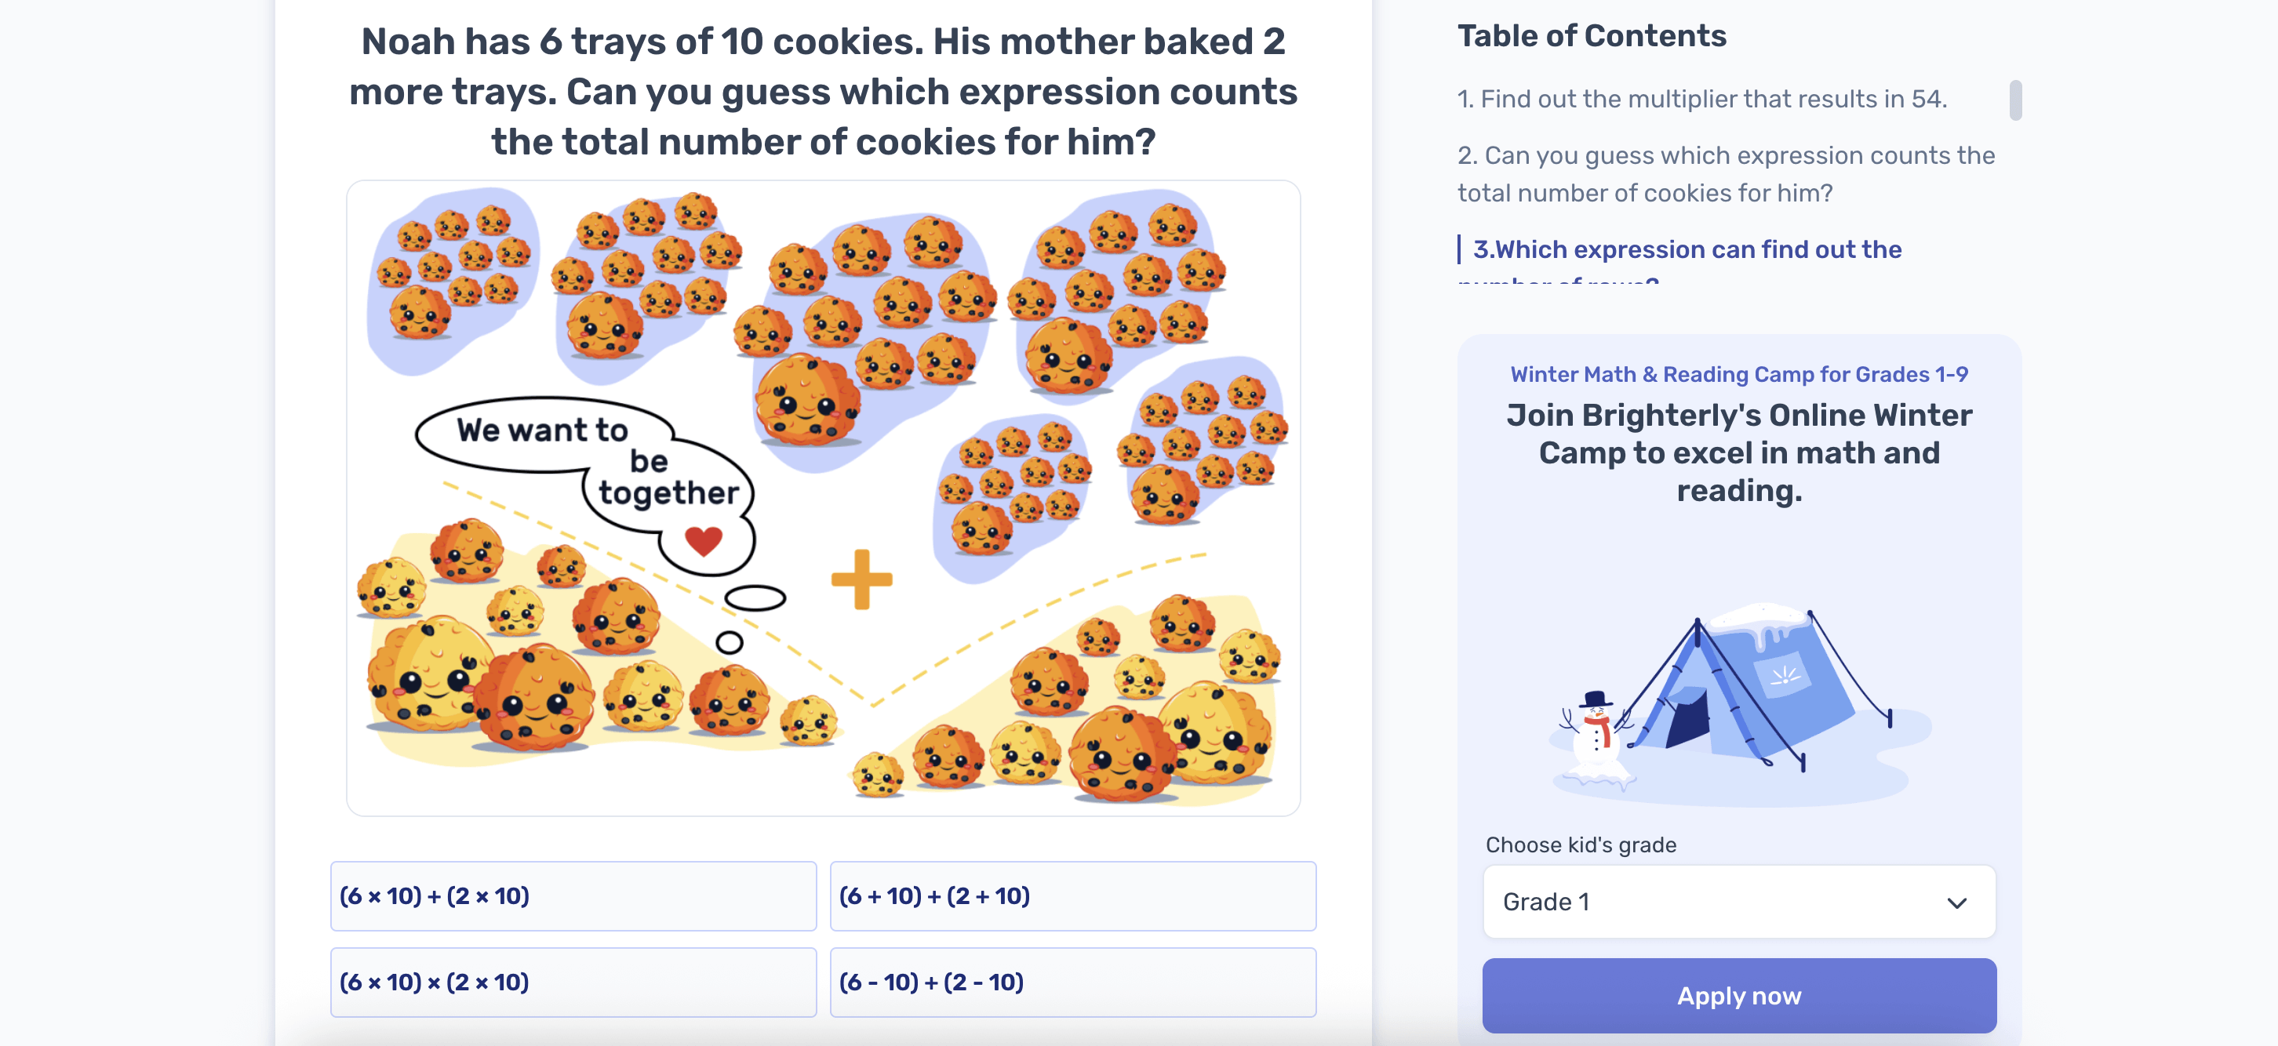Open TOC entry about counting total cookies

point(1724,173)
